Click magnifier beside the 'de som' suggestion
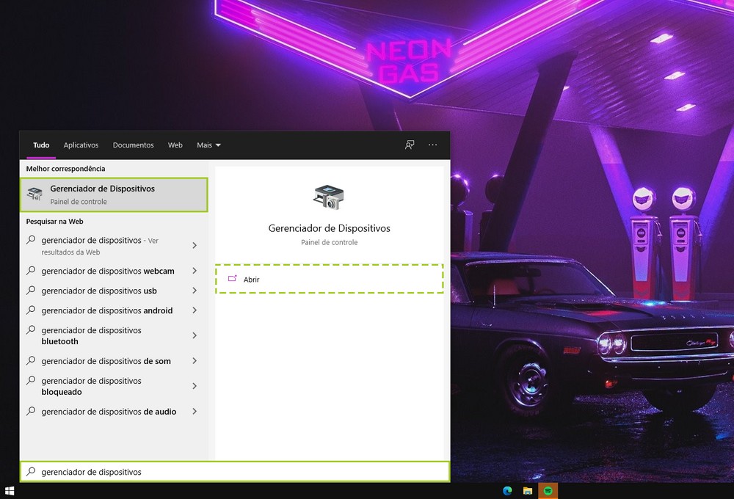Viewport: 734px width, 499px height. coord(31,360)
